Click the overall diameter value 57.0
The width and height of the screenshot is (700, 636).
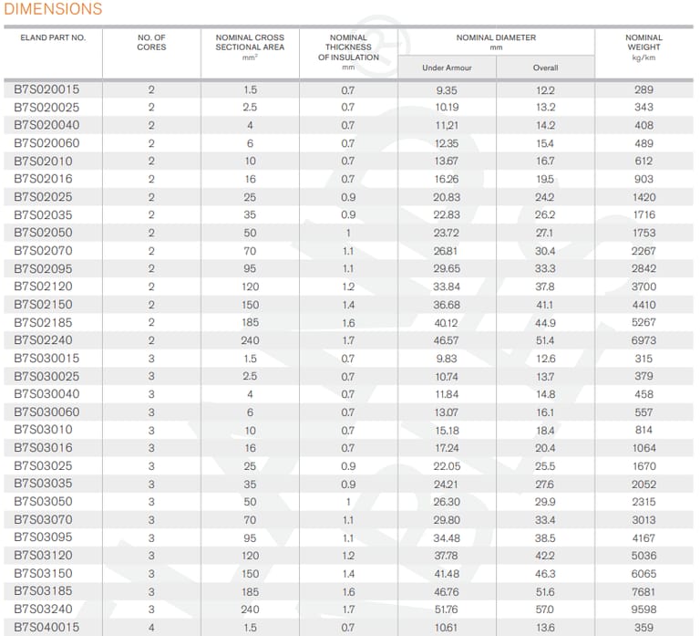tap(545, 610)
